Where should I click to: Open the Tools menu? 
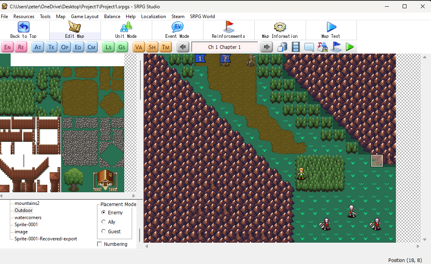pyautogui.click(x=45, y=17)
